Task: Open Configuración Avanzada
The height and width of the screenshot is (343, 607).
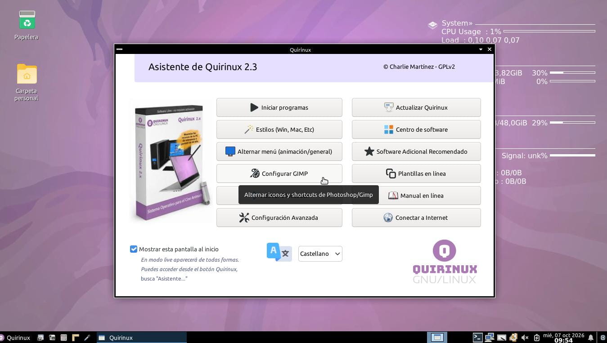Action: tap(279, 218)
